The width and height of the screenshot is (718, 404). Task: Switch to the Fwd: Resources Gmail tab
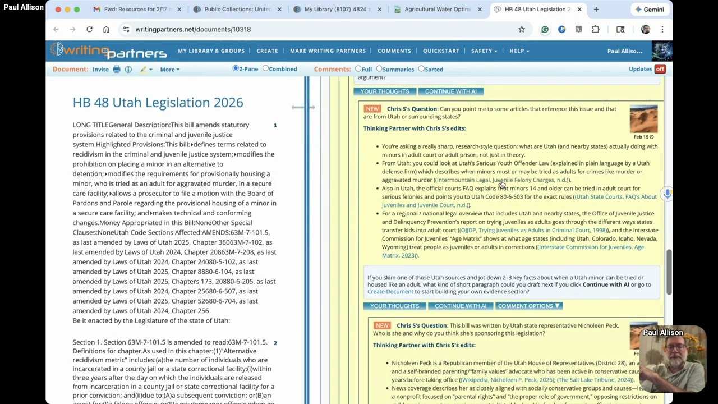[x=138, y=10]
